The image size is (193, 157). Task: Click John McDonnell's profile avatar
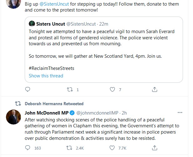point(13,117)
